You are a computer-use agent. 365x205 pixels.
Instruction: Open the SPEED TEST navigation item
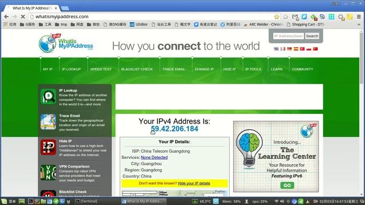point(101,69)
